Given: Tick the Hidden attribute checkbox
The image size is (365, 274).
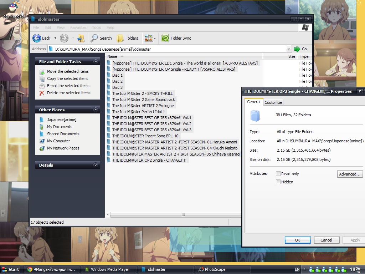Looking at the screenshot, I should tap(278, 182).
